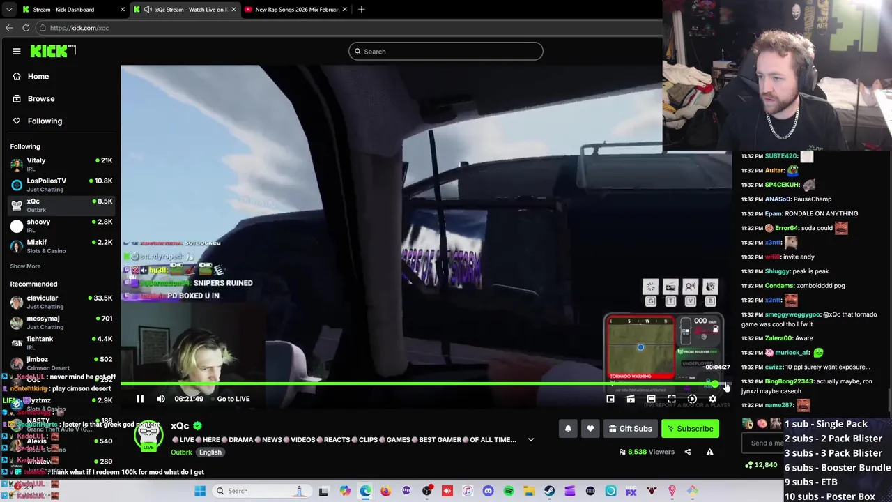Report the stream with warning icon
Screen dimensions: 892x502
pyautogui.click(x=709, y=452)
